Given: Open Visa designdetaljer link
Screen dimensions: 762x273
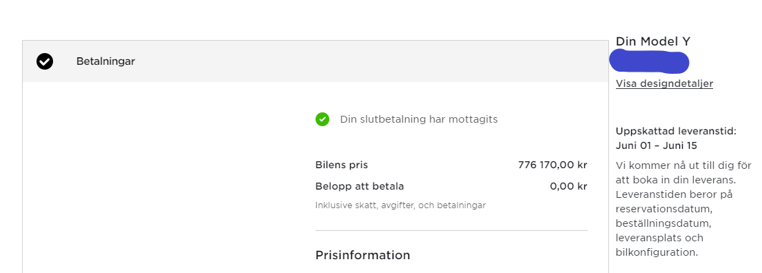Looking at the screenshot, I should (664, 83).
